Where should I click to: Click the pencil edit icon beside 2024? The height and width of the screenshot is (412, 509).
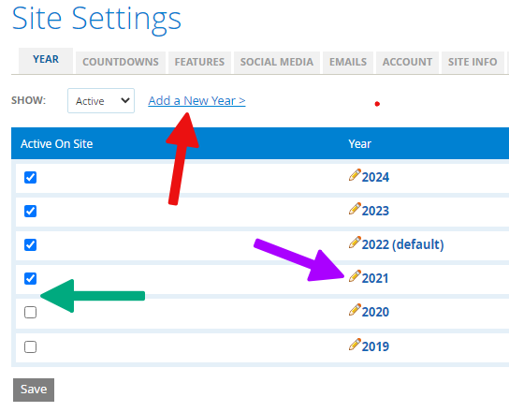tap(355, 175)
